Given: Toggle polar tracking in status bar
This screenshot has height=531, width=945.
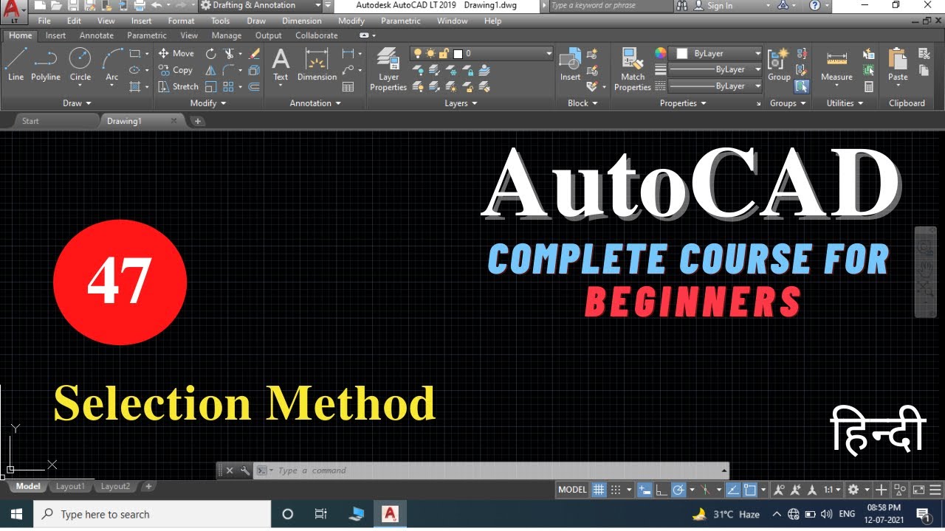Looking at the screenshot, I should coord(678,490).
